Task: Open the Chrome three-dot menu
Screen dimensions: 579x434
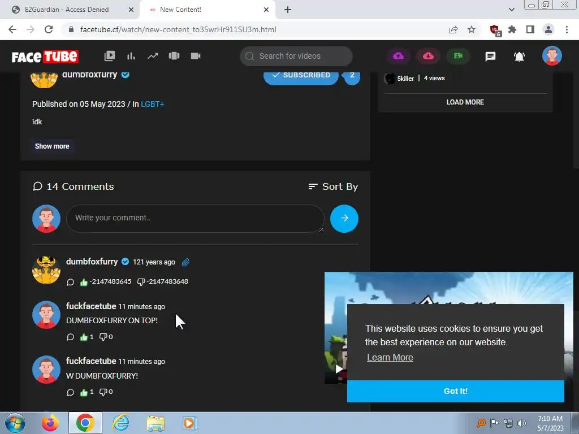Action: click(567, 29)
